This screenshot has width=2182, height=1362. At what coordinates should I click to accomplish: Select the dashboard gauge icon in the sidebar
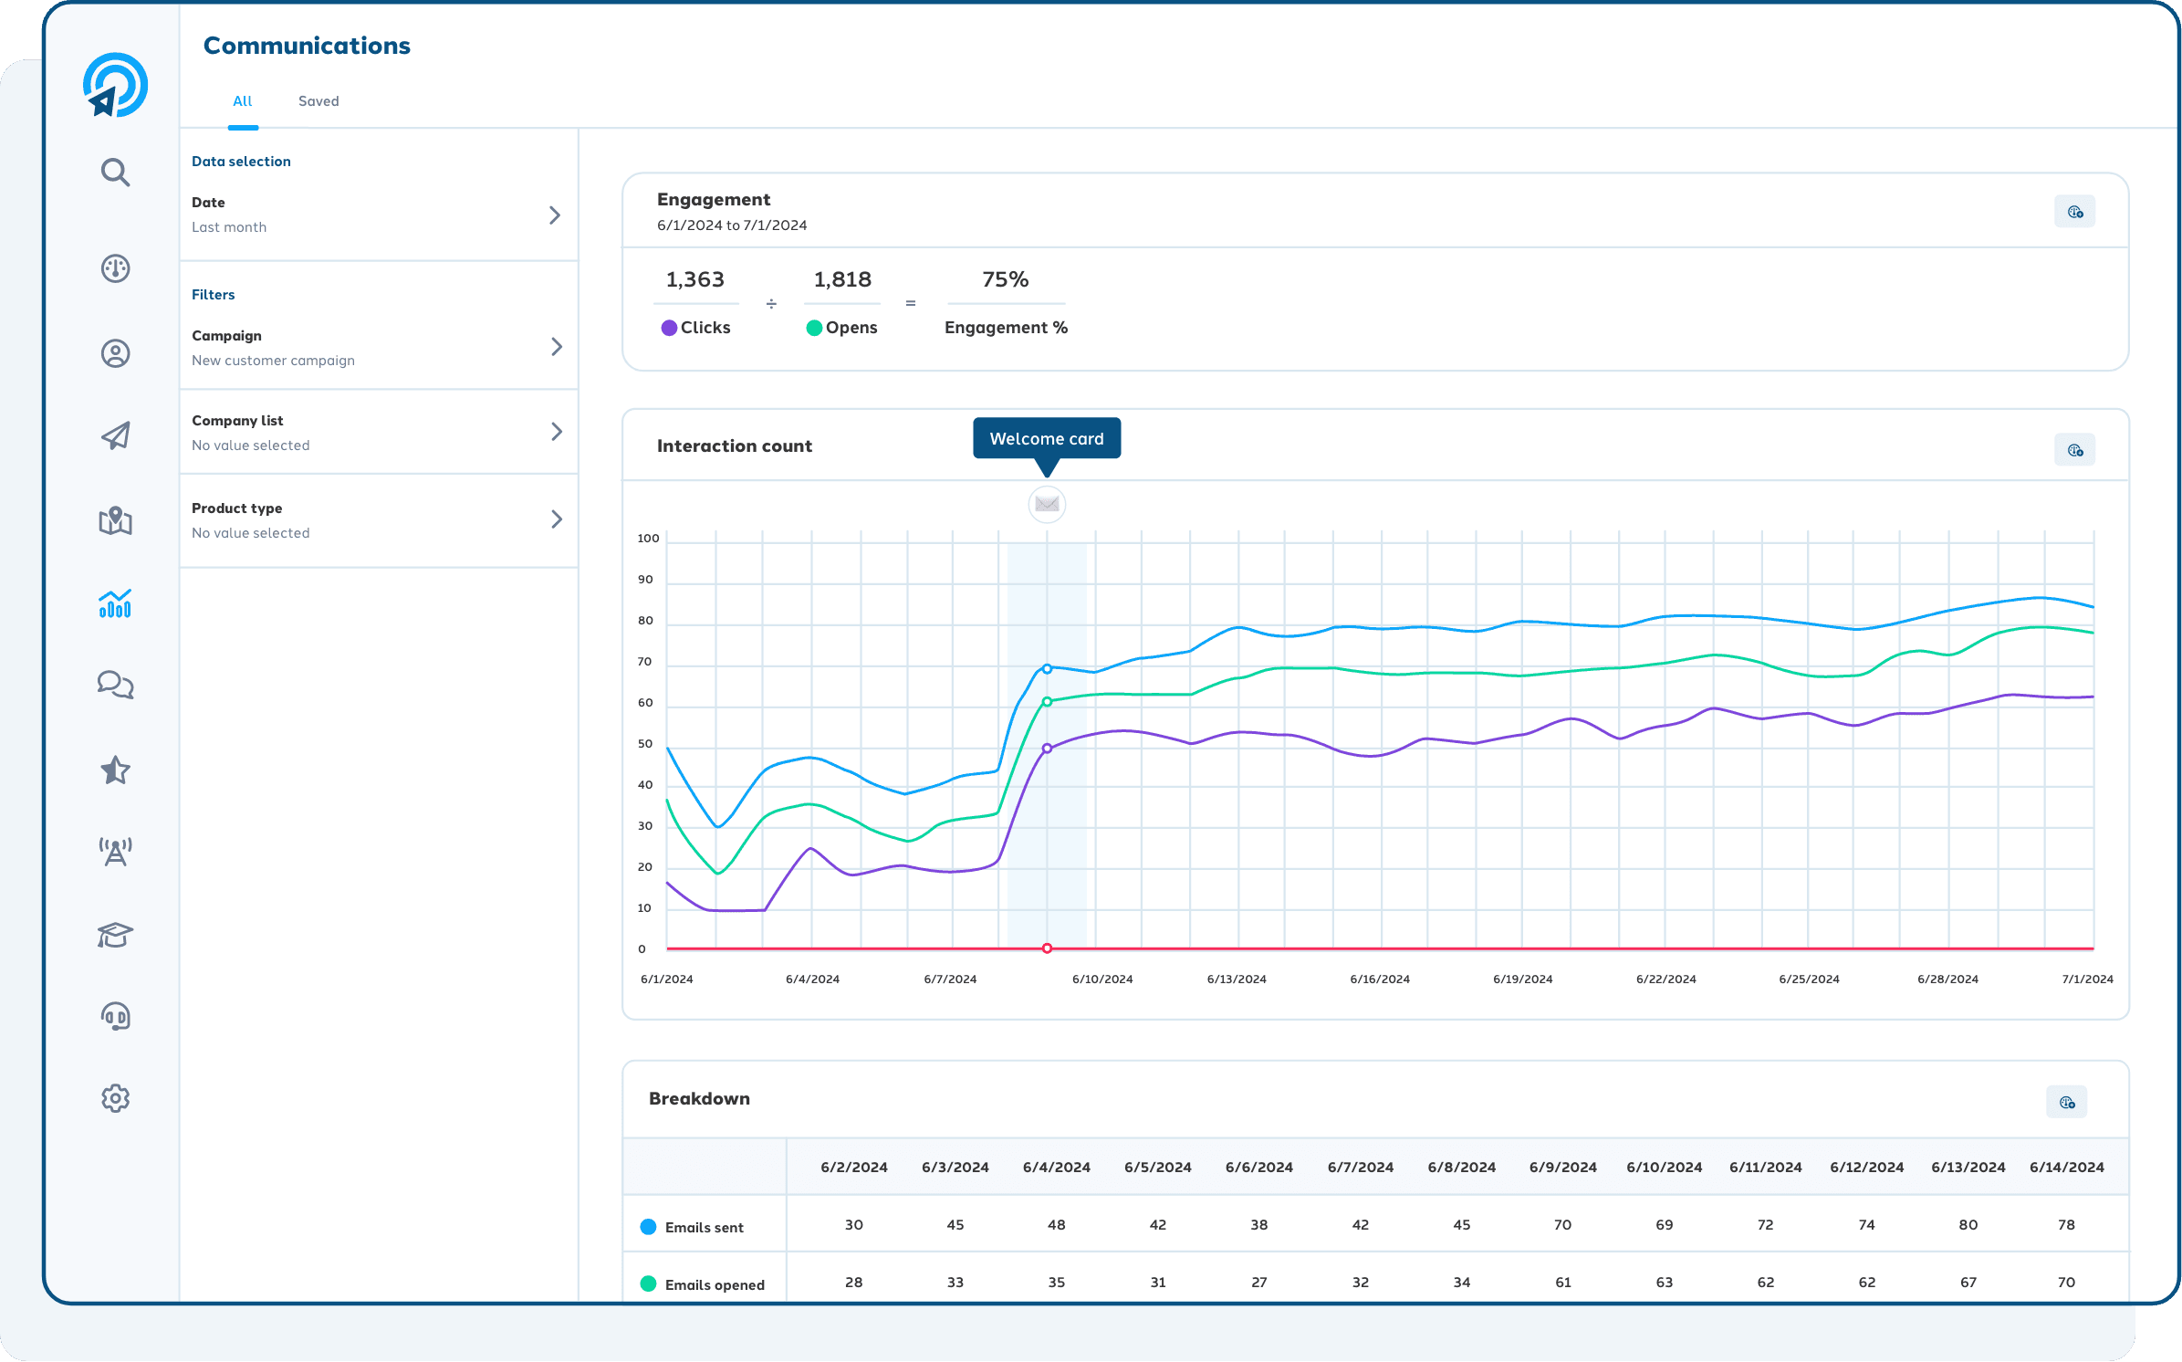115,268
